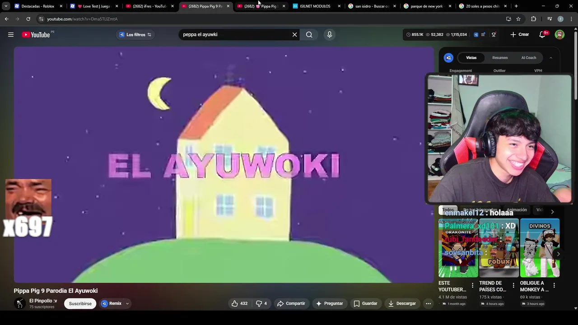Image resolution: width=578 pixels, height=325 pixels.
Task: Open El Pinpollo channel avatar
Action: tap(19, 304)
